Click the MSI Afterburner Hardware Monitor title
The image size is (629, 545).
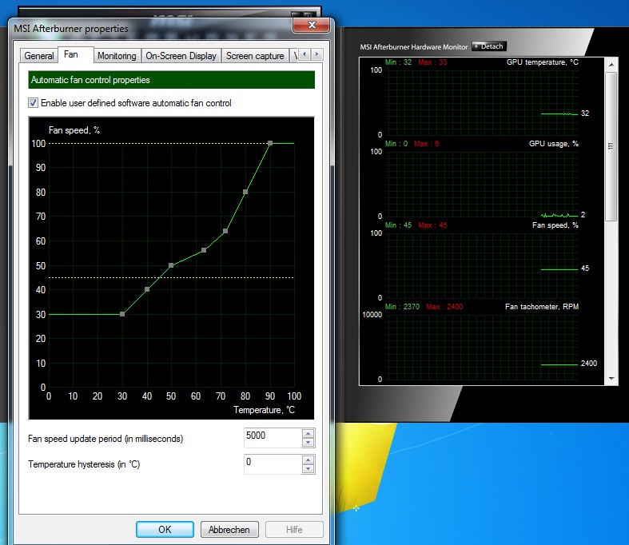click(413, 47)
